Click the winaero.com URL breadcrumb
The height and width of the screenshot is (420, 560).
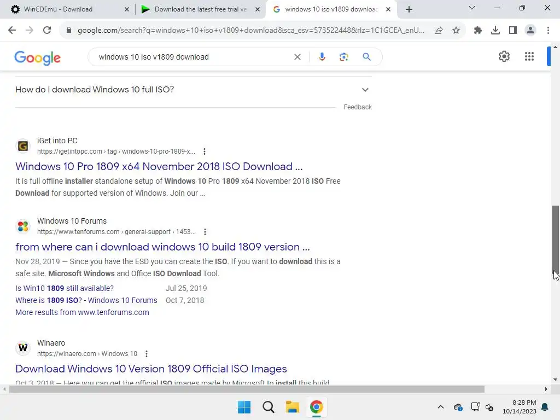[x=87, y=354]
